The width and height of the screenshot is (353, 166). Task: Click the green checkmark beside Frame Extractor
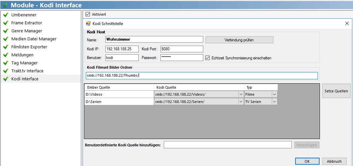click(5, 23)
